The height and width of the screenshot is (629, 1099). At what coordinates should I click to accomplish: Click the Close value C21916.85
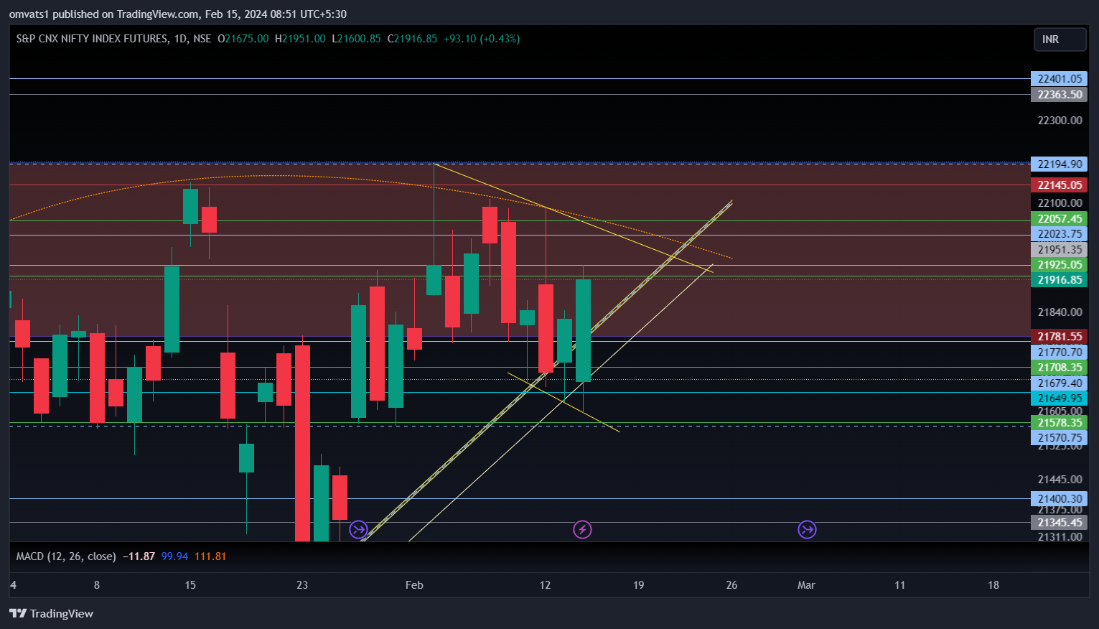pos(412,39)
